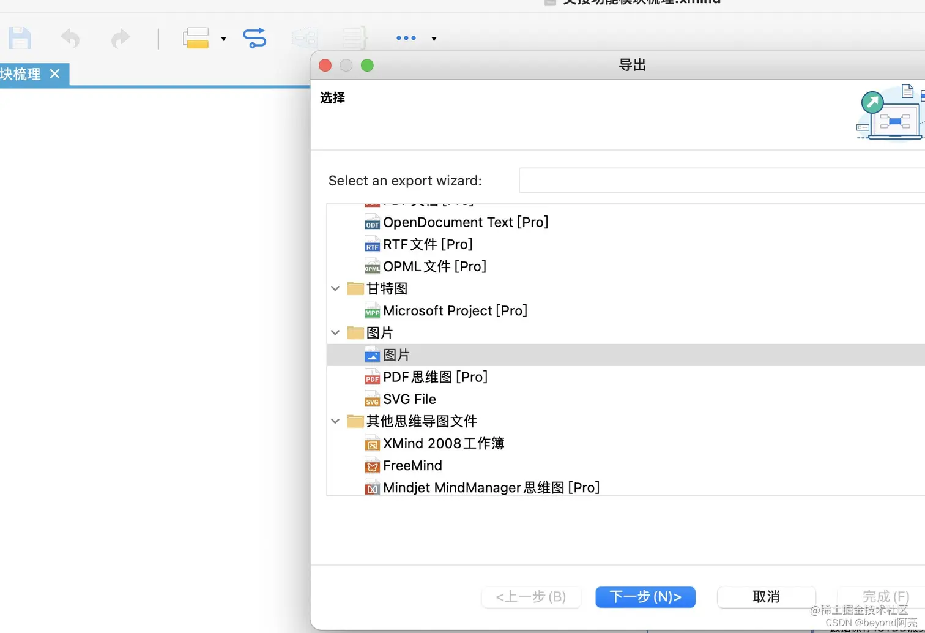
Task: Click the export wizard filter field
Action: [722, 180]
